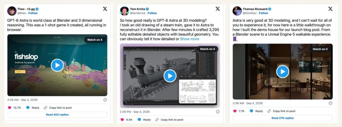Copy link to Theo's post
Screen dimensions: 342x127
[58, 108]
